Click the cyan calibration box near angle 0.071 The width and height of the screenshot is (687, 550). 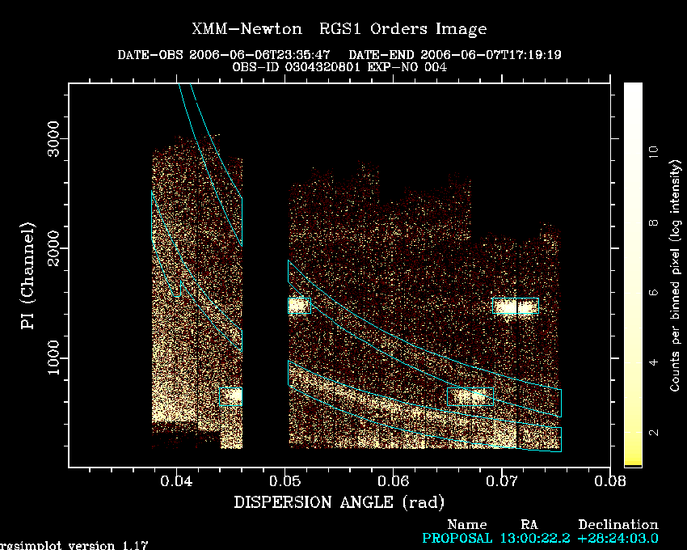(516, 306)
